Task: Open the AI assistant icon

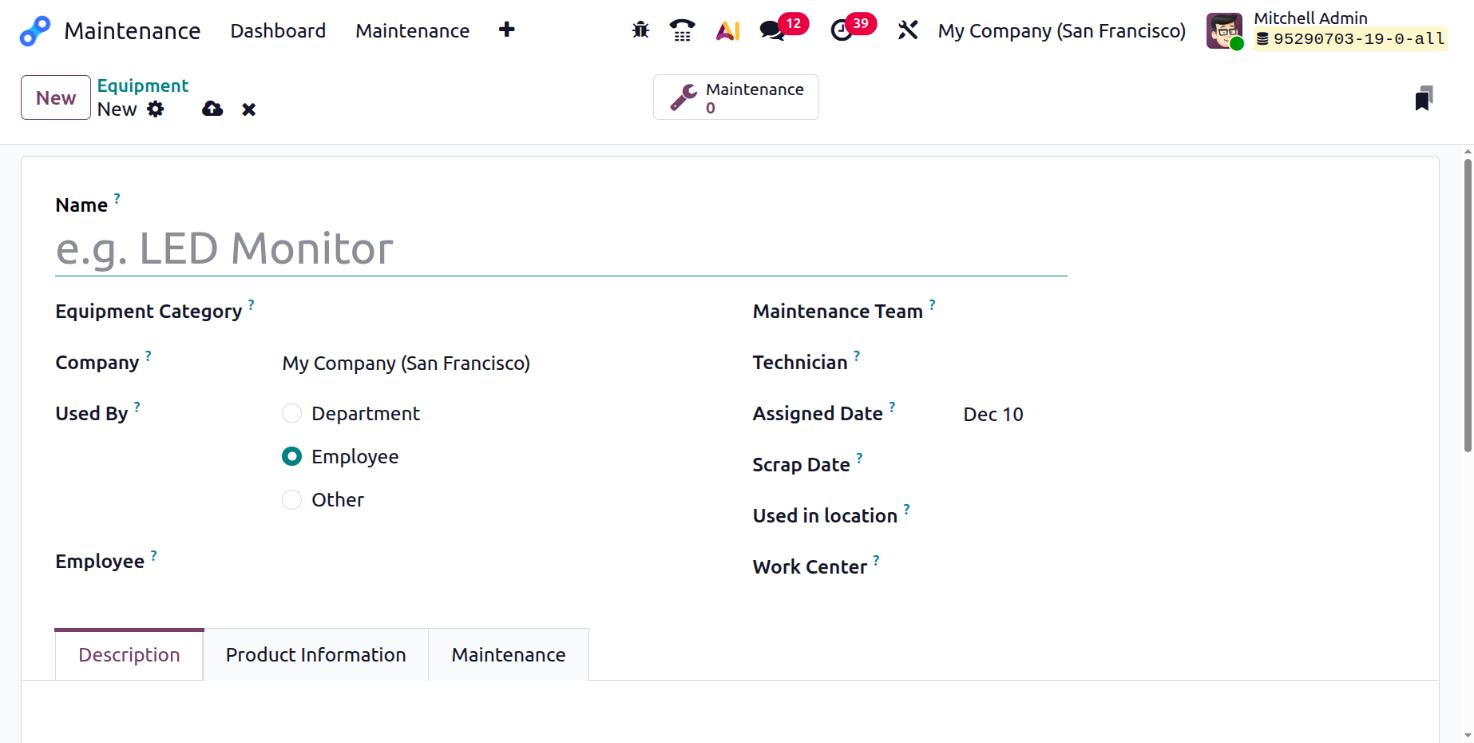Action: coord(727,30)
